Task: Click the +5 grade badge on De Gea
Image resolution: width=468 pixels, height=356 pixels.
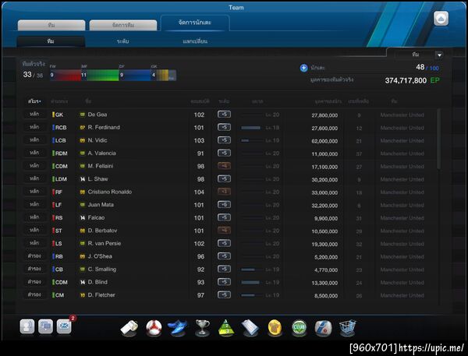Action: [224, 115]
